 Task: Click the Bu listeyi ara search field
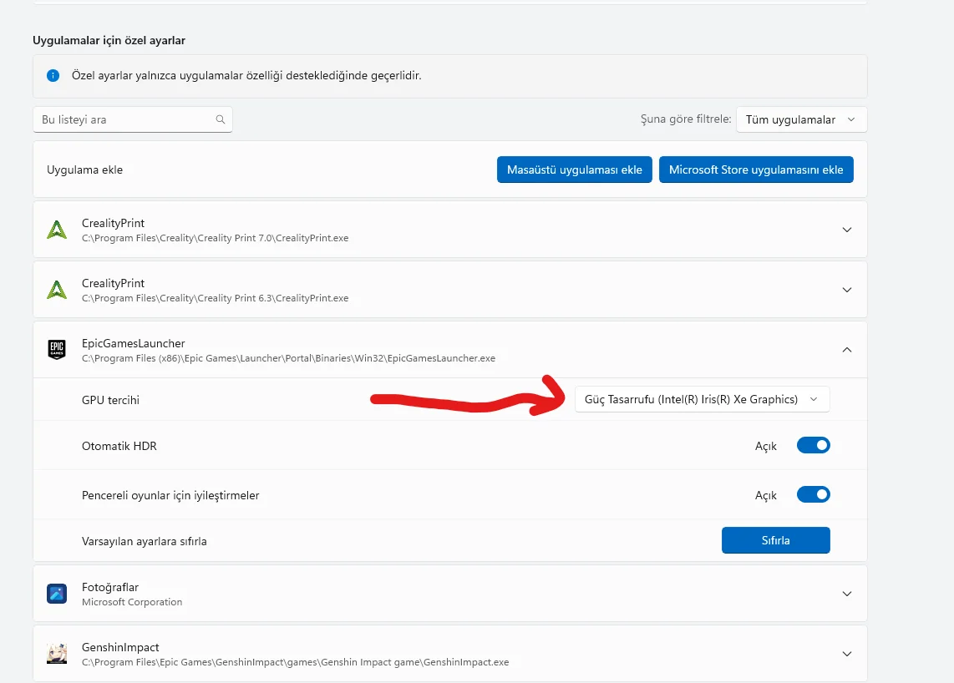coord(125,119)
